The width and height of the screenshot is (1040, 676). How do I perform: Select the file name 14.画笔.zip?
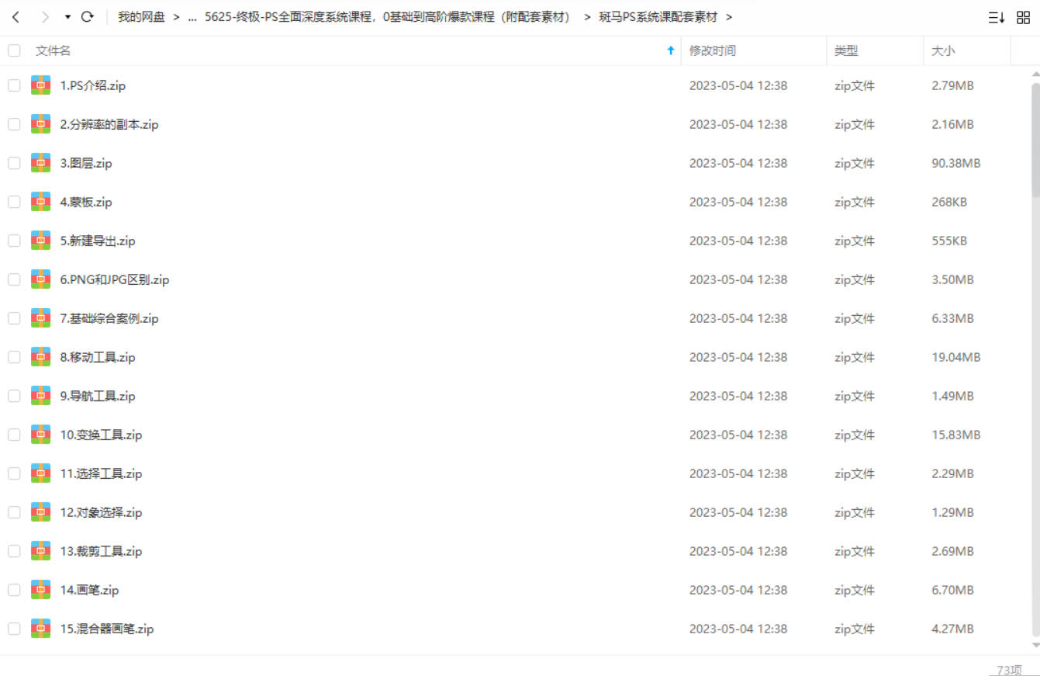[89, 590]
